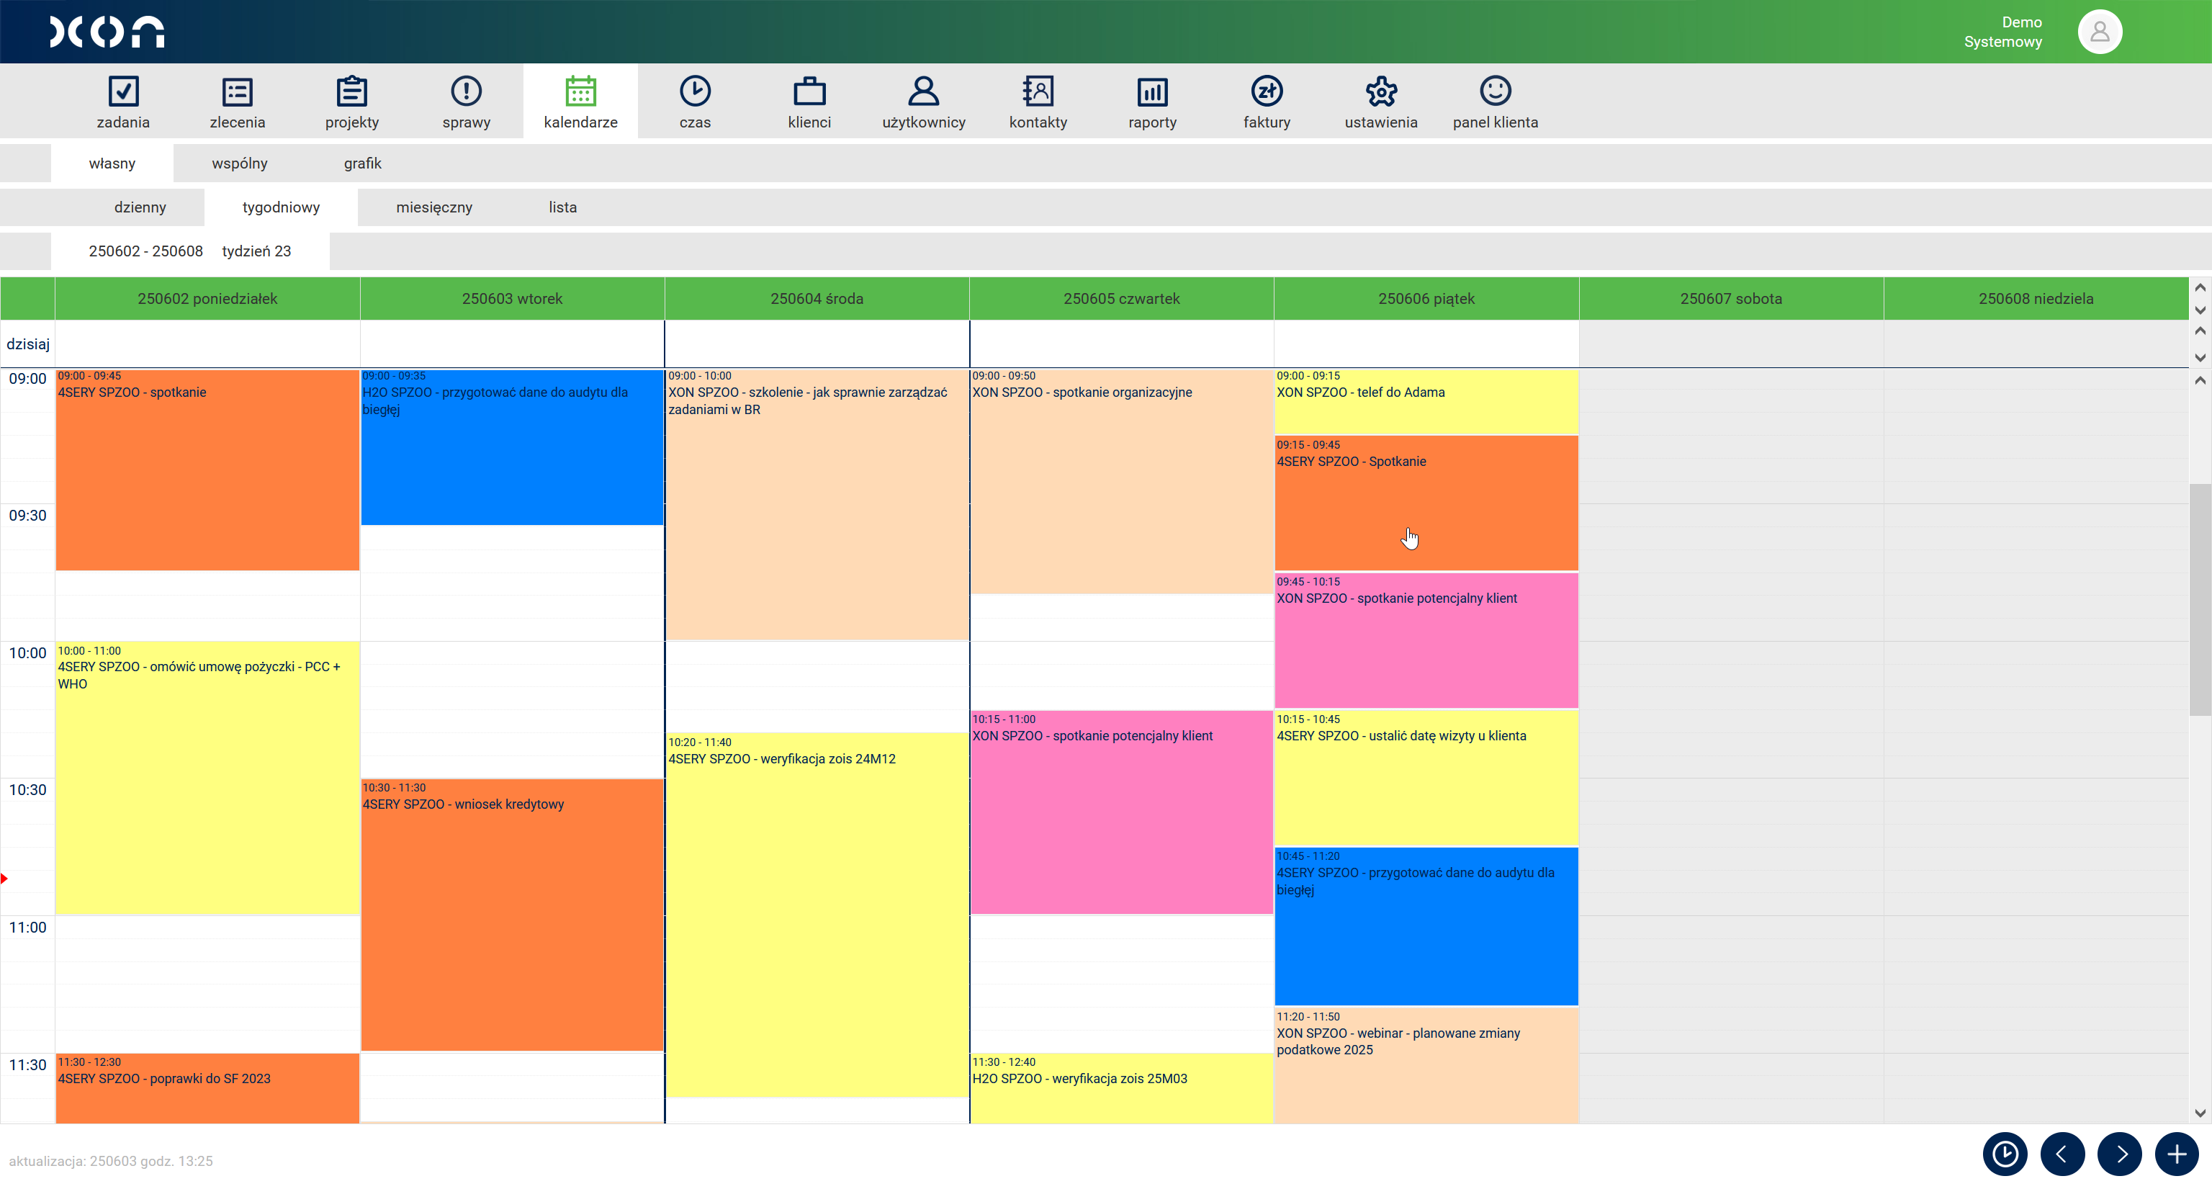Go to next week arrow button

coord(2119,1153)
